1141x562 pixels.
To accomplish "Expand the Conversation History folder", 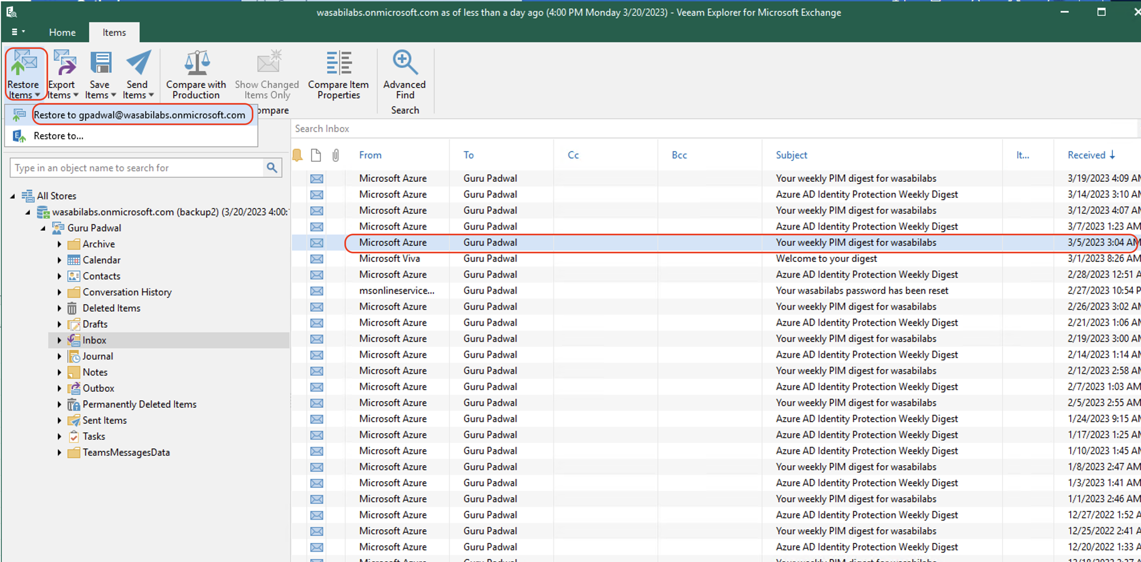I will [59, 292].
